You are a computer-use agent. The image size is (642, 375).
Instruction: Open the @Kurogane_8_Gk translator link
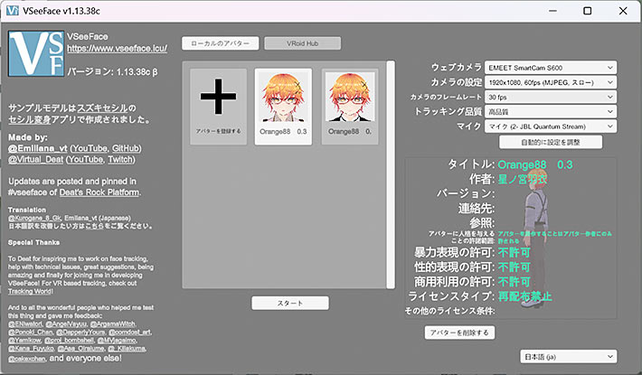[x=34, y=219]
